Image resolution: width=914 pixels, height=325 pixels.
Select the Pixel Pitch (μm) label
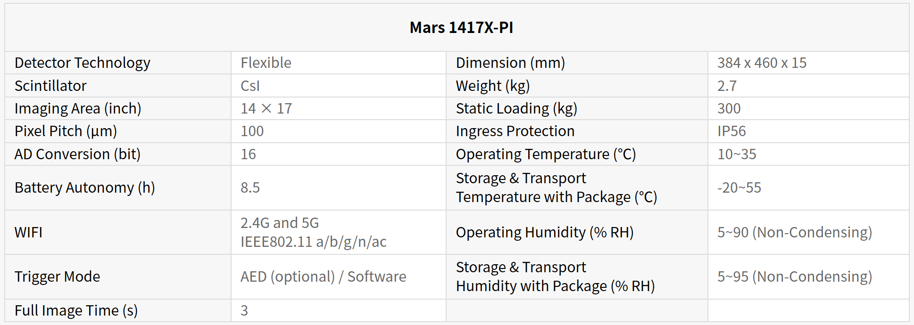66,131
